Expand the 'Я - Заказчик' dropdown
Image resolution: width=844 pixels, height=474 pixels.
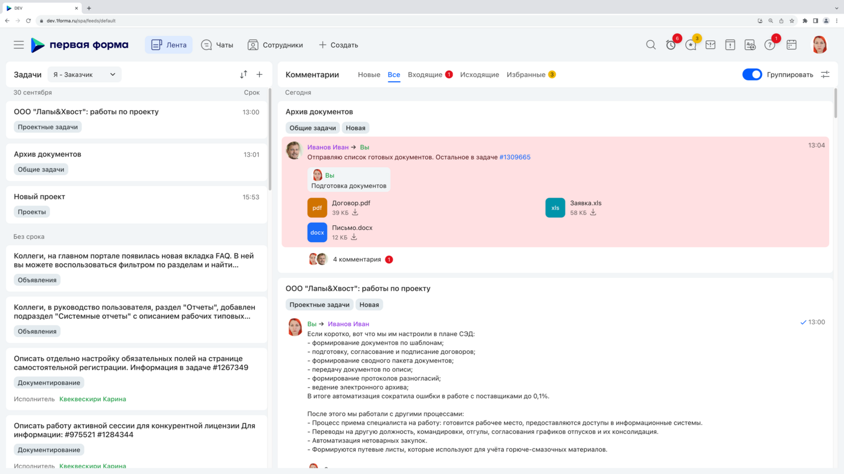(84, 74)
